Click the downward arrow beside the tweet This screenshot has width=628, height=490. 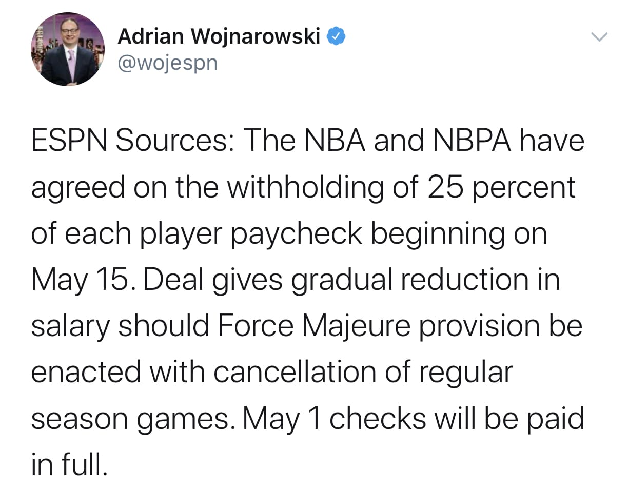tap(599, 37)
